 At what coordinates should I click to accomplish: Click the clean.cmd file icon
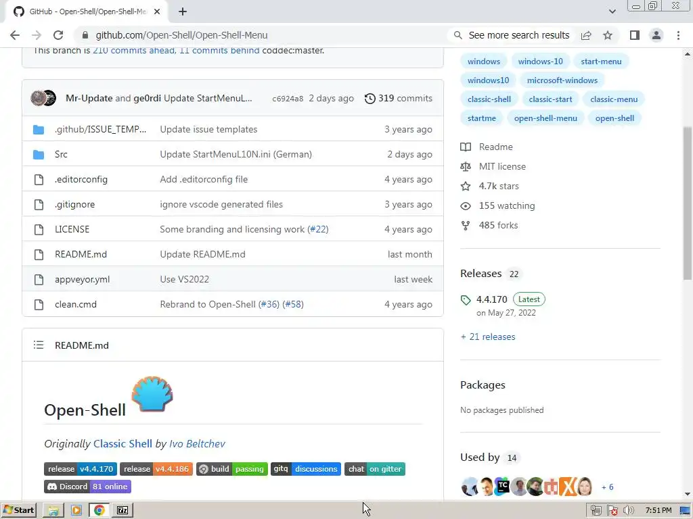[x=39, y=305]
